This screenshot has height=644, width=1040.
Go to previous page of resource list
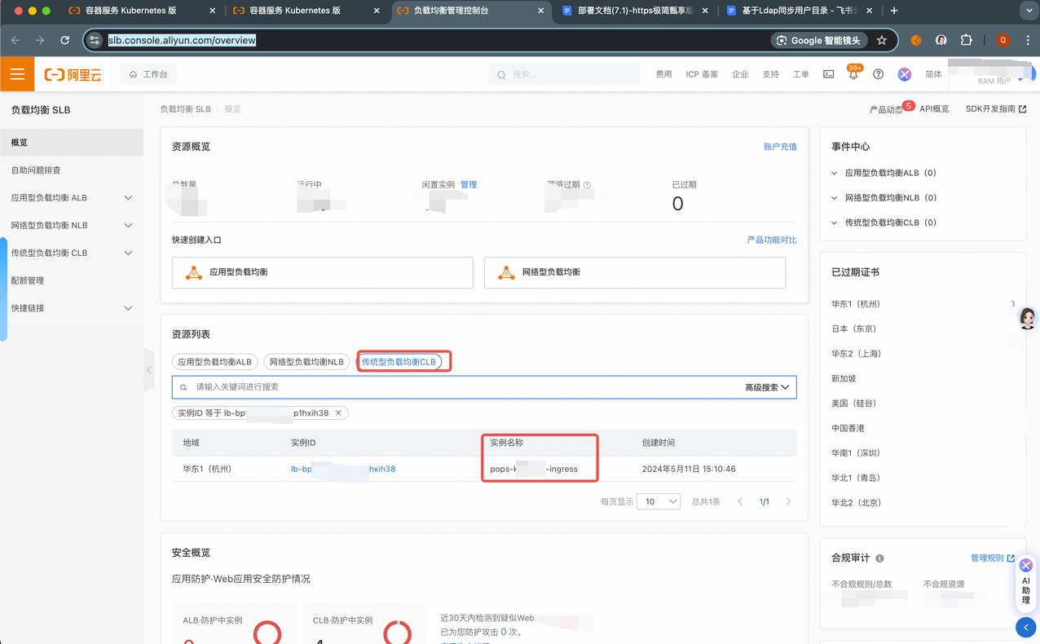coord(740,502)
